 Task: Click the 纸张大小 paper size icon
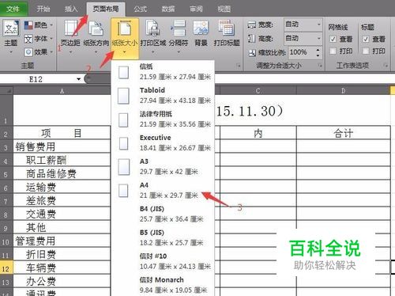click(124, 28)
